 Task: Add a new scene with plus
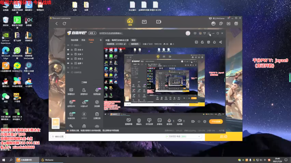101,40
